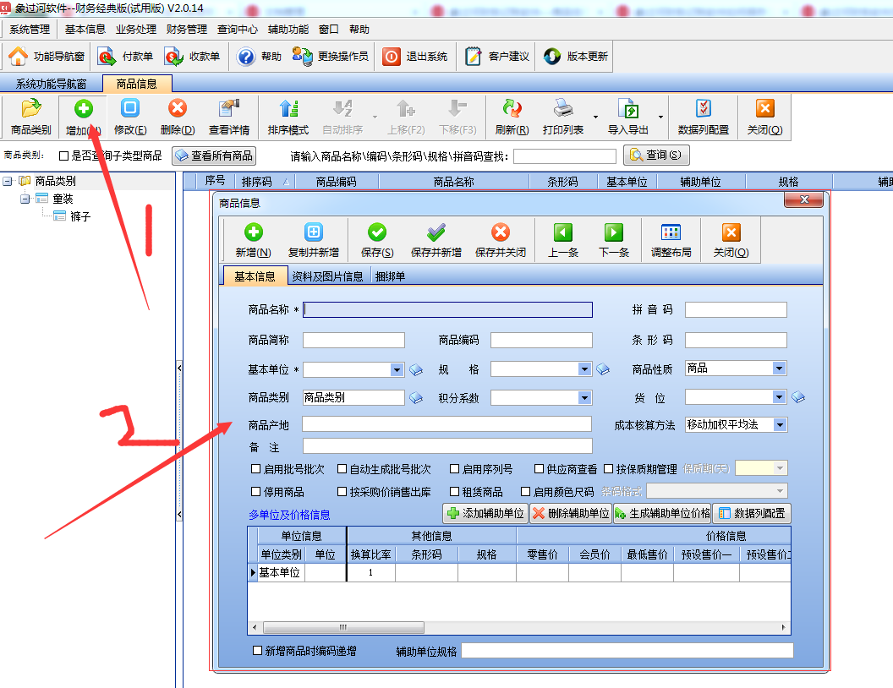Check the 租赁商品 checkbox
Viewport: 893px width, 688px height.
454,492
